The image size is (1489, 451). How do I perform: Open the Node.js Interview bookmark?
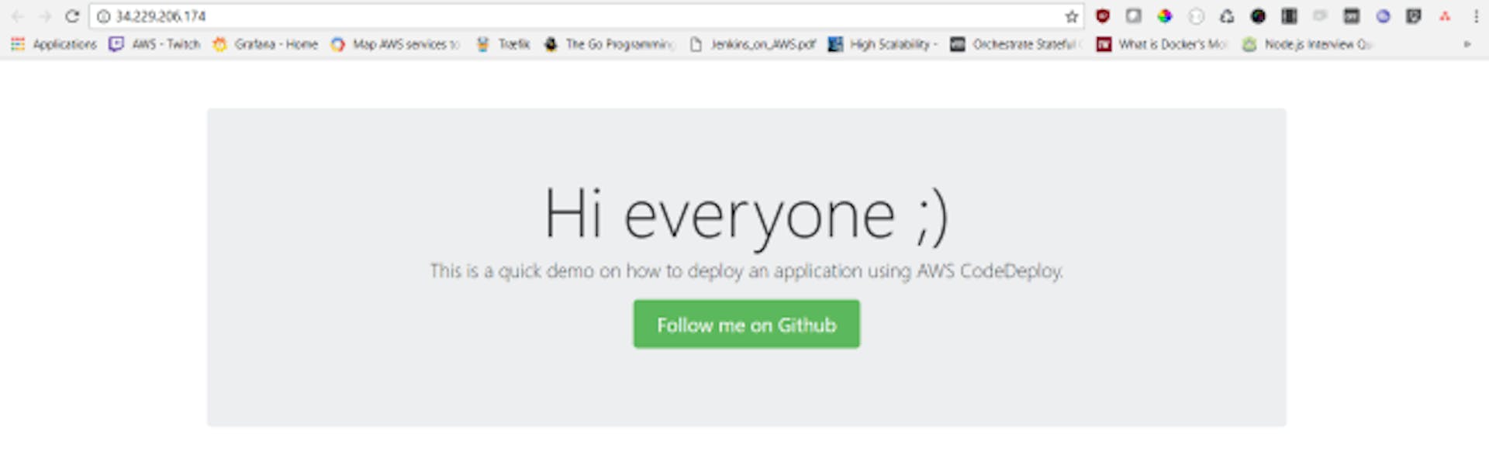[1308, 44]
